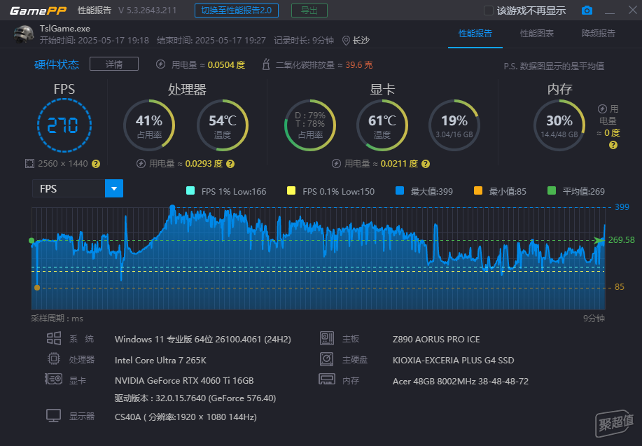Click the help icon next to 2560 x 1440

[x=96, y=164]
